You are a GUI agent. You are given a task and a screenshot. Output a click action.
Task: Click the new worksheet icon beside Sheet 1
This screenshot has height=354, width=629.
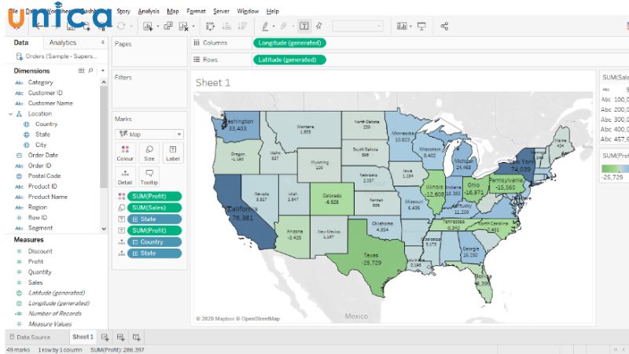click(105, 337)
